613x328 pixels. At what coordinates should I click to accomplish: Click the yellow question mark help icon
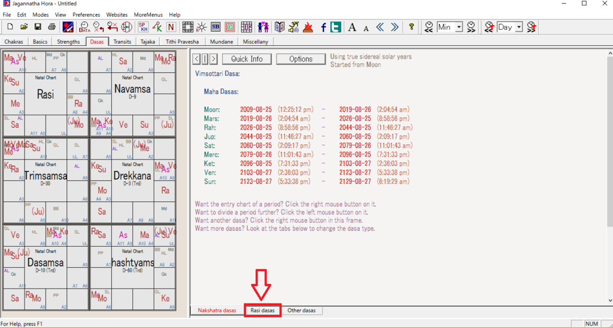[x=411, y=27]
